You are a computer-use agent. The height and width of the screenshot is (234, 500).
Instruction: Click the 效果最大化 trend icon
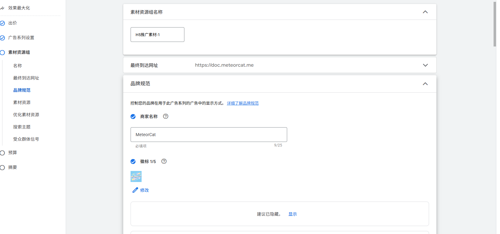[x=2, y=8]
